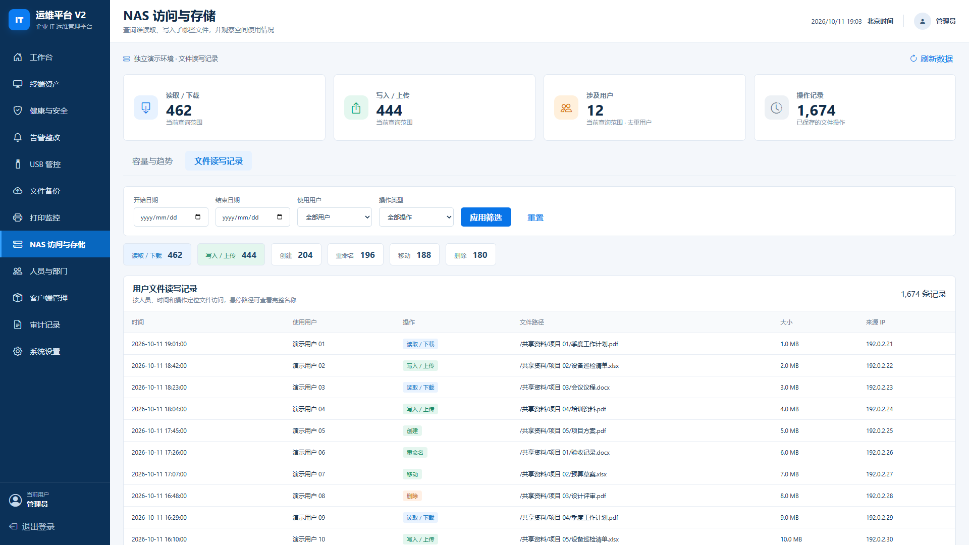Click the 系统设置 gear icon
The height and width of the screenshot is (545, 969).
click(x=18, y=351)
